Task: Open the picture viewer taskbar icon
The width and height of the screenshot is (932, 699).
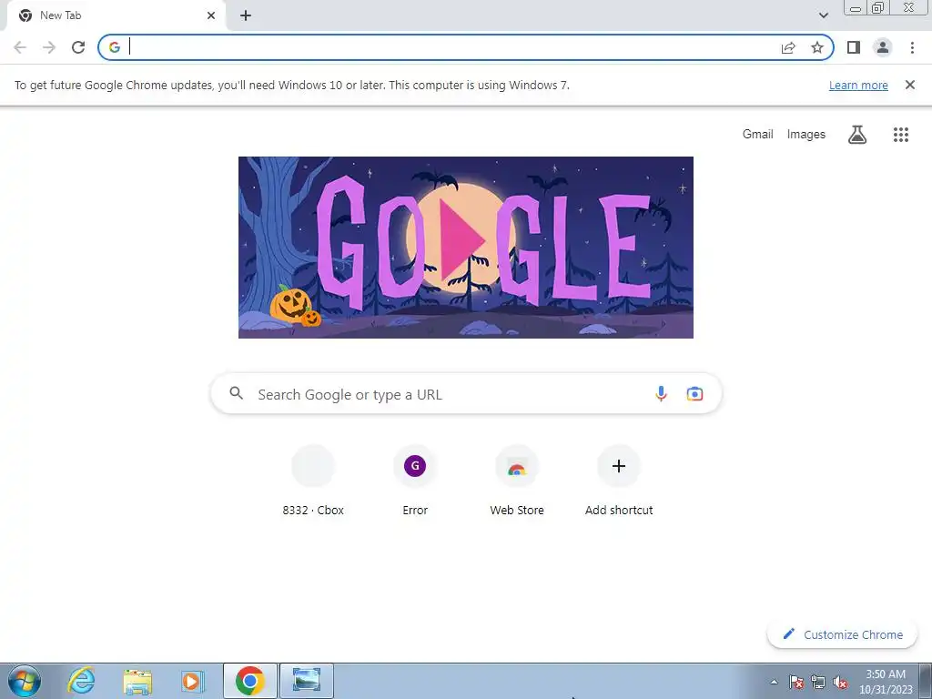Action: pyautogui.click(x=307, y=681)
